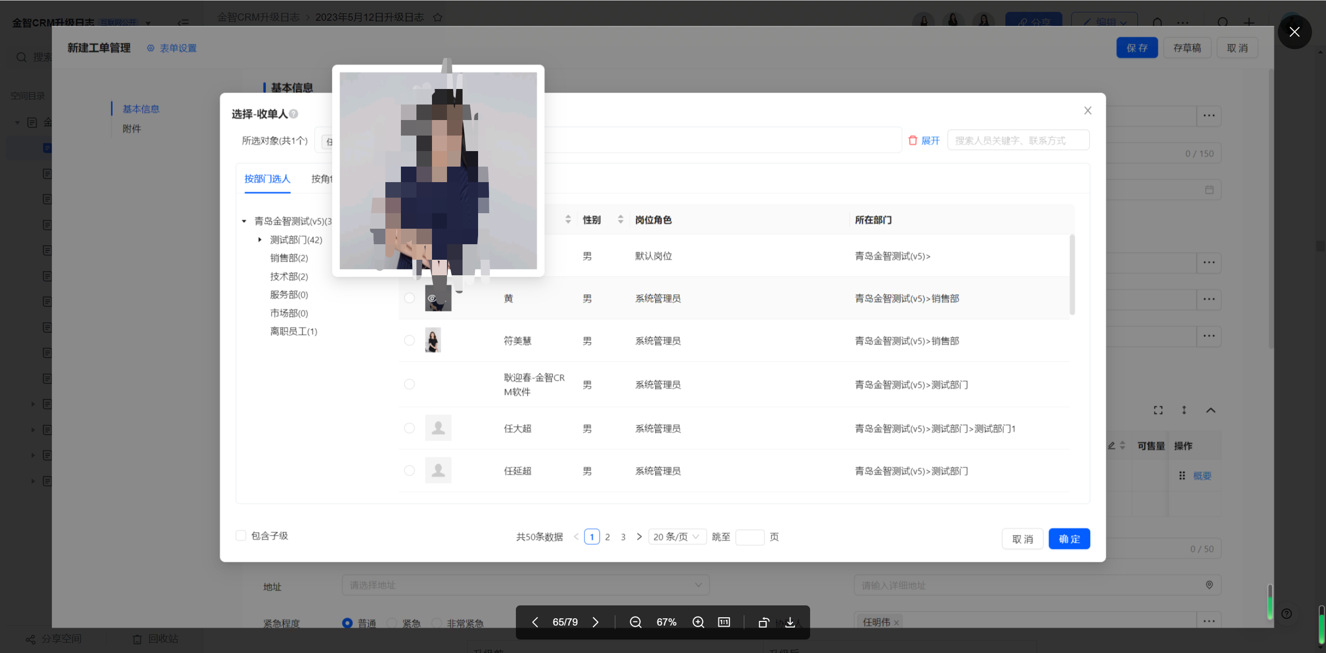Jump to 基本信息 section in side nav
Viewport: 1326px width, 653px height.
click(141, 109)
